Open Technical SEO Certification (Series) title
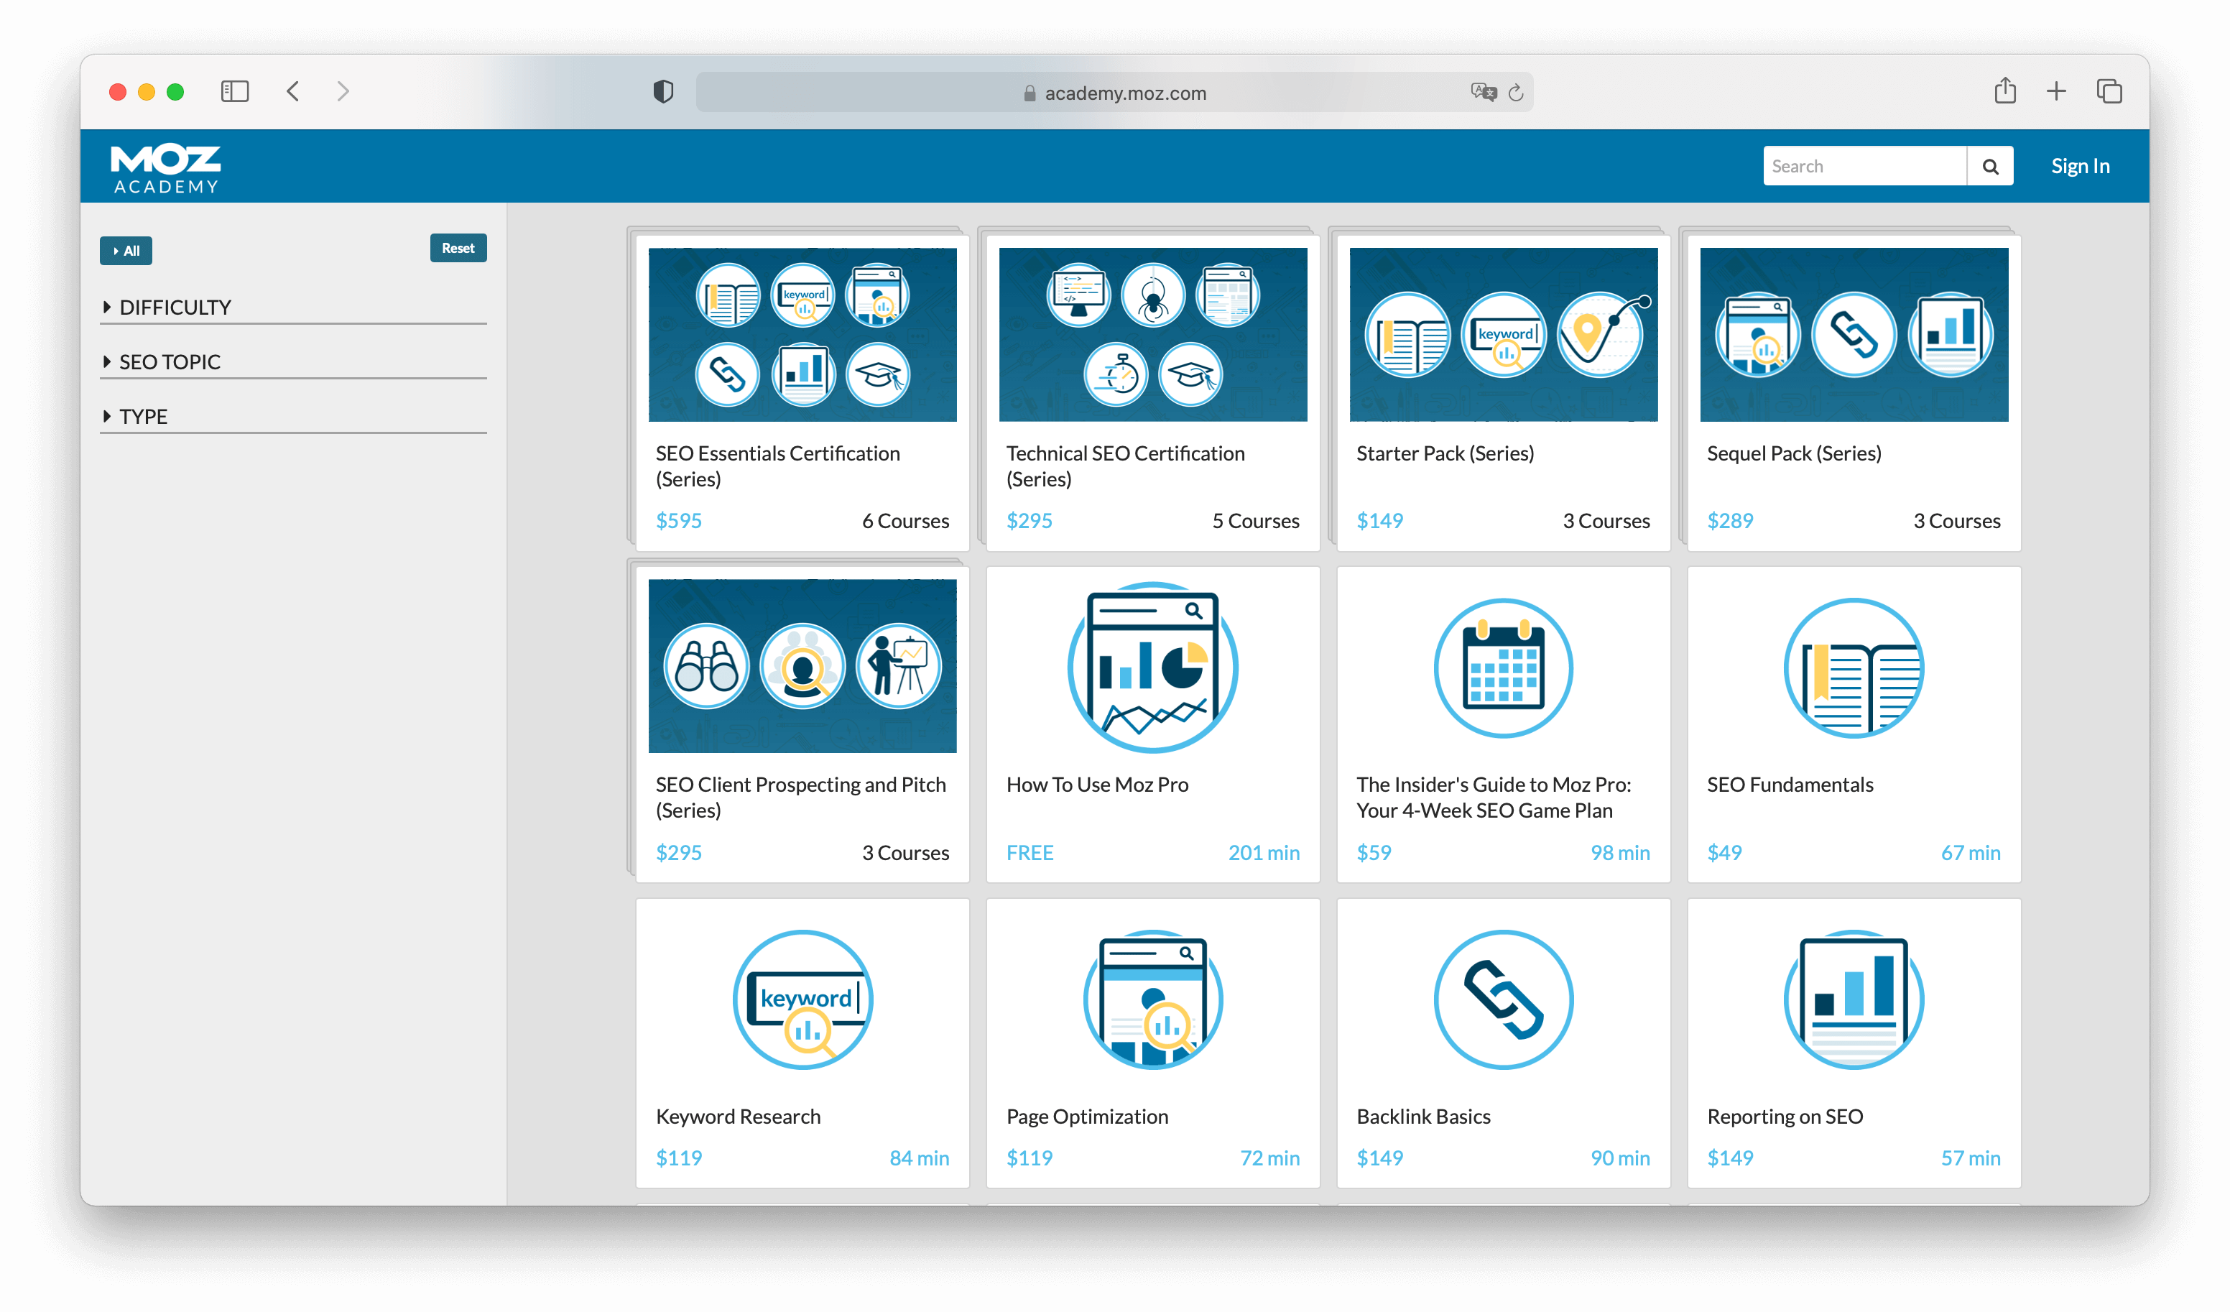This screenshot has width=2230, height=1312. (1125, 466)
